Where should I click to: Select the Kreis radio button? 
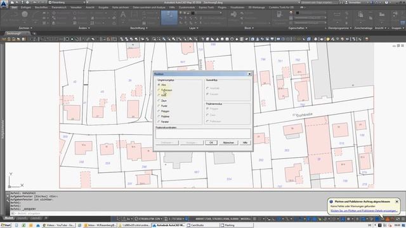click(x=159, y=96)
